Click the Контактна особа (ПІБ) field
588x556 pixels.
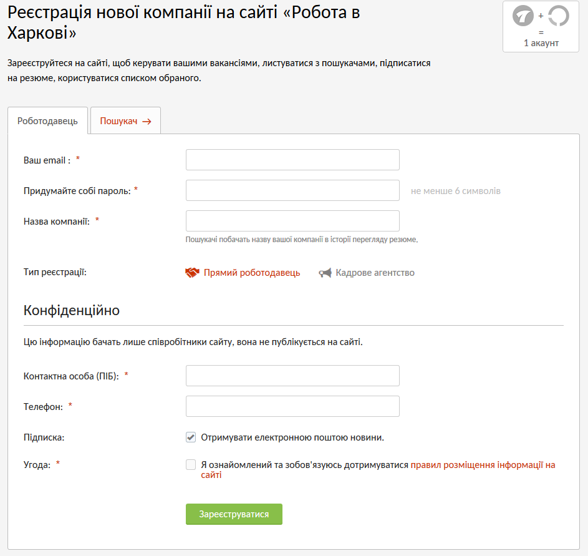292,376
